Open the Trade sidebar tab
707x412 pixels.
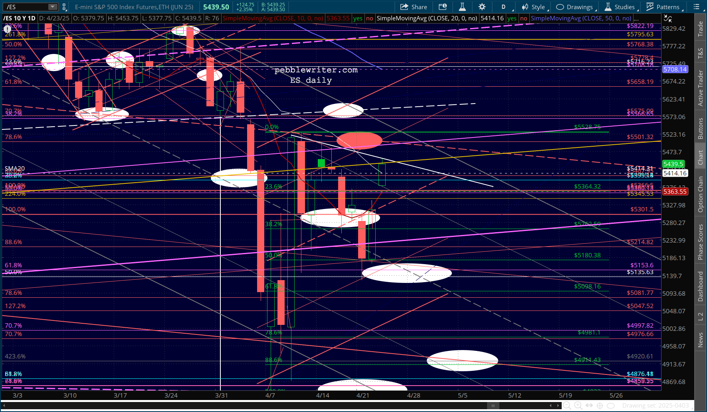[x=700, y=29]
